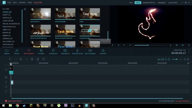This screenshot has width=192, height=108.
Task: Open the EDIT menu
Action: (x=15, y=3)
